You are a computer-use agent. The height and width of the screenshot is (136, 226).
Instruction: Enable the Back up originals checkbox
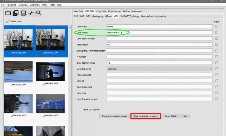pyautogui.click(x=81, y=110)
